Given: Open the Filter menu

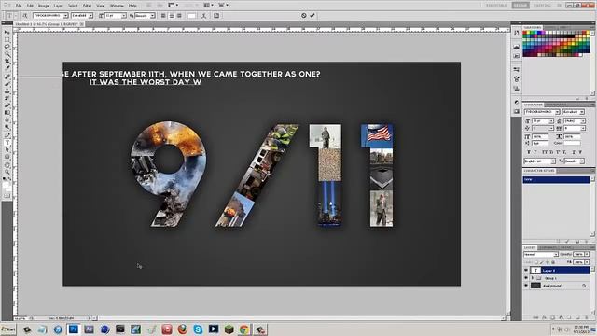Looking at the screenshot, I should tap(87, 6).
